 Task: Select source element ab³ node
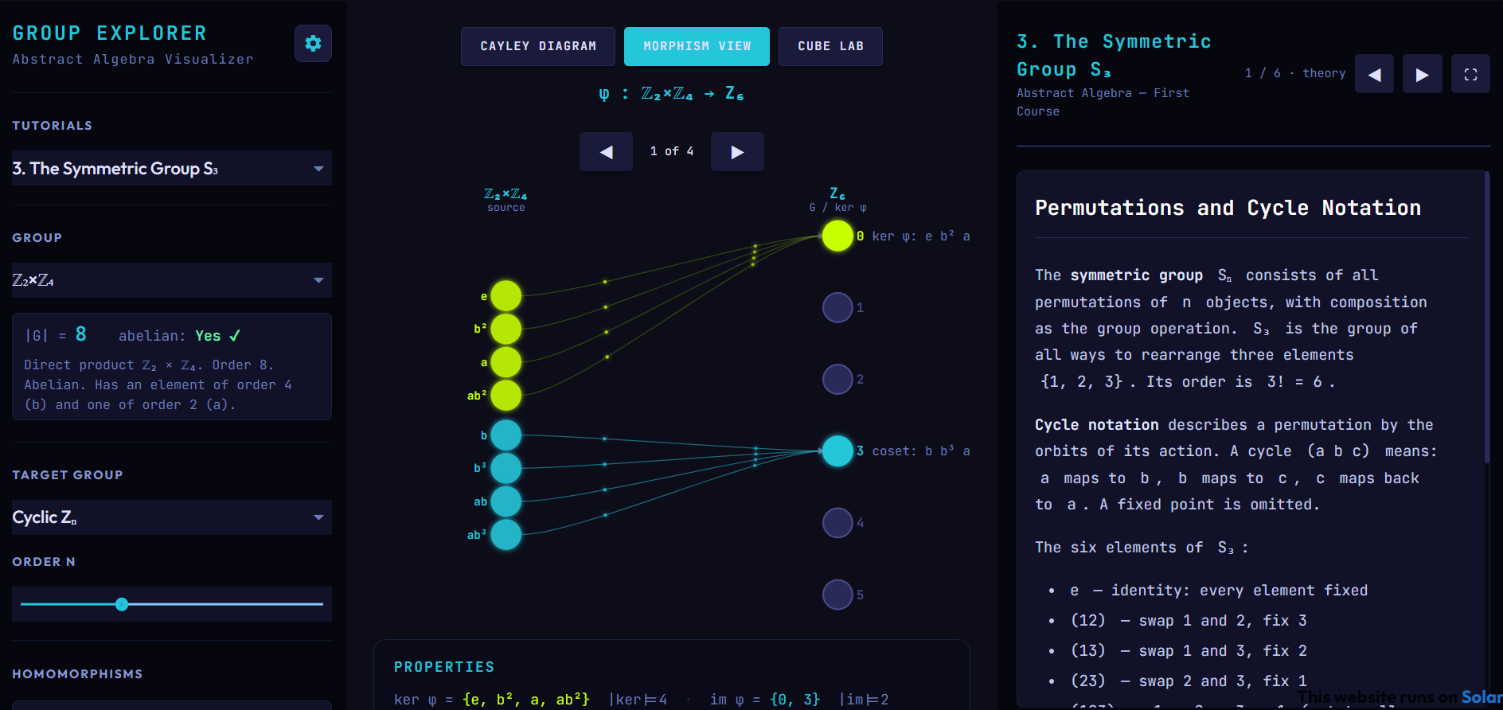pos(506,535)
